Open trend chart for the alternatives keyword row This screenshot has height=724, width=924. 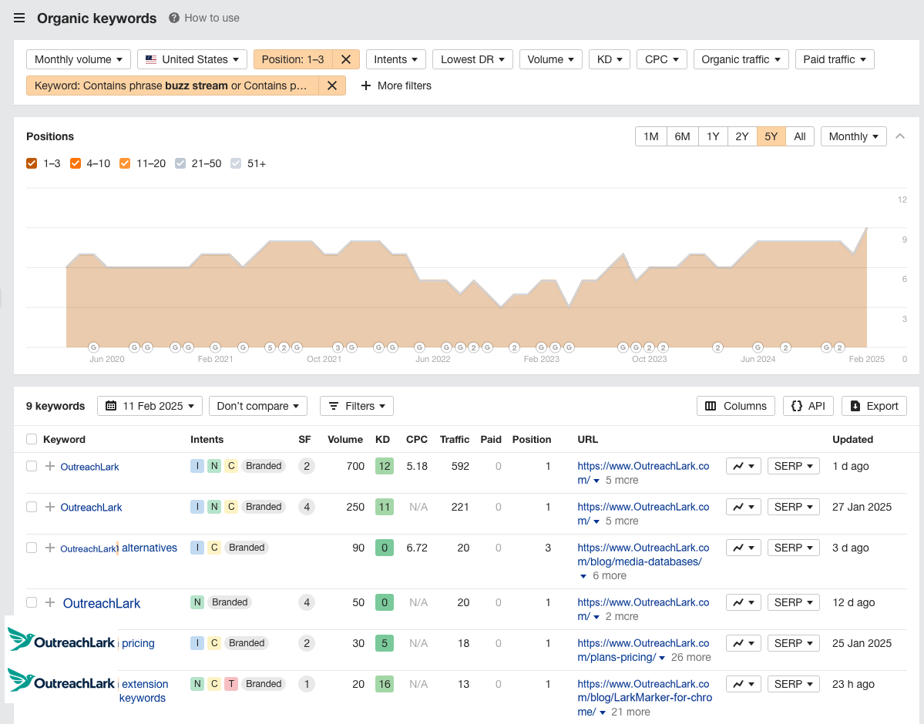point(743,548)
